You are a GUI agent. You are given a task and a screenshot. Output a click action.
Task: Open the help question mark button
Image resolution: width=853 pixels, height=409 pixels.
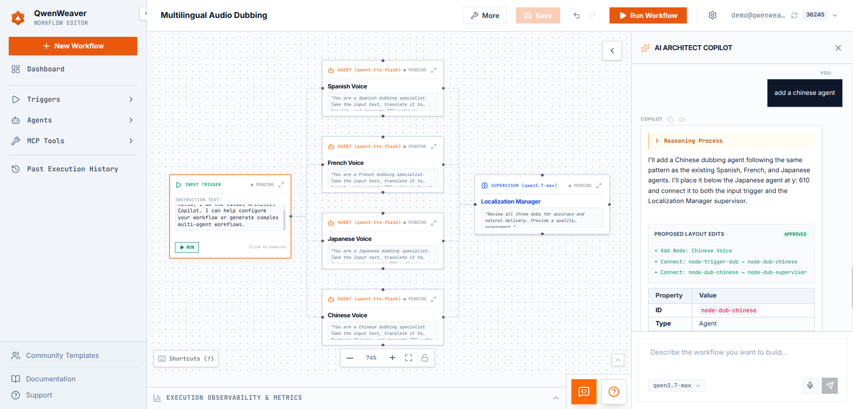point(614,391)
